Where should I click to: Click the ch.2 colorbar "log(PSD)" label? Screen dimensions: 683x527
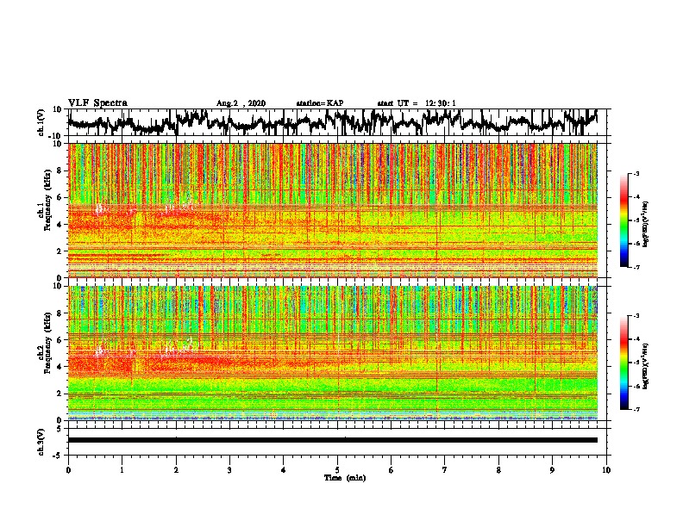click(x=646, y=366)
